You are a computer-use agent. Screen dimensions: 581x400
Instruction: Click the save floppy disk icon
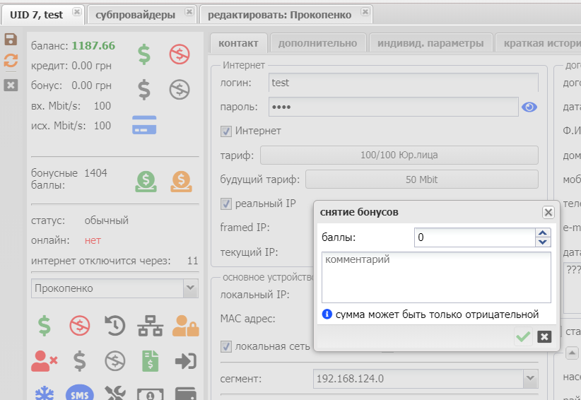pyautogui.click(x=11, y=40)
